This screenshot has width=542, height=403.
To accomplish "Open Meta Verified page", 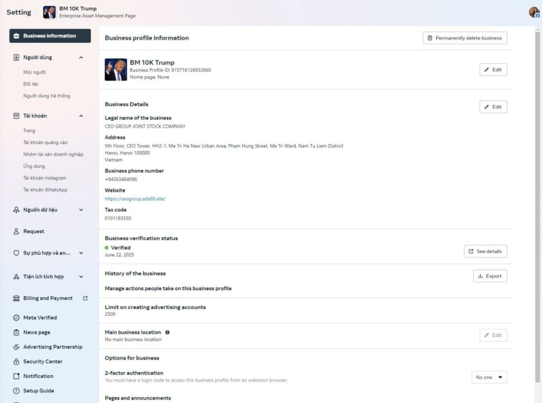I will click(40, 318).
